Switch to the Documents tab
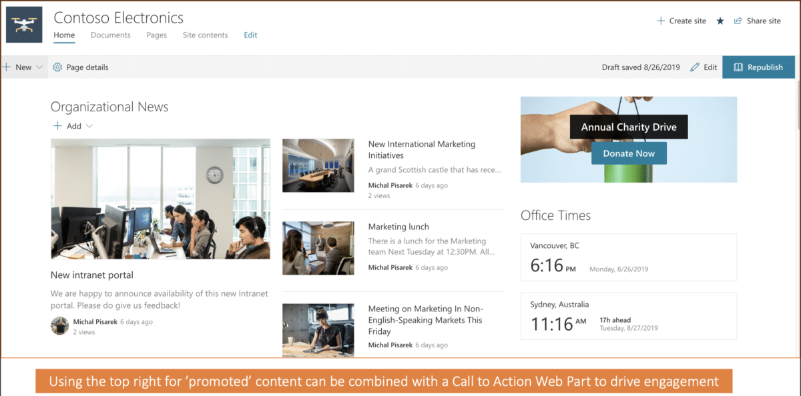 click(x=110, y=35)
